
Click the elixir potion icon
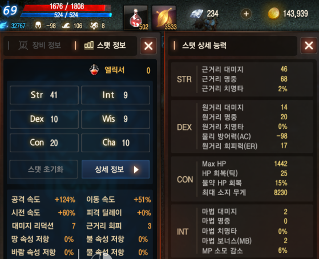click(x=94, y=70)
